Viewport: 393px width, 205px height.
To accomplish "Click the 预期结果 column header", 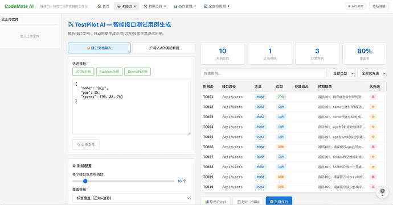I will click(x=325, y=86).
